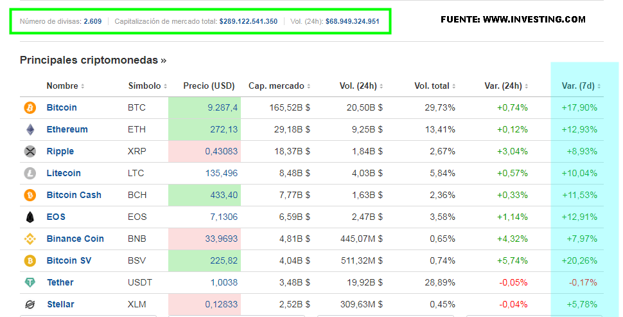
Task: Click the Tether logo icon
Action: (30, 283)
